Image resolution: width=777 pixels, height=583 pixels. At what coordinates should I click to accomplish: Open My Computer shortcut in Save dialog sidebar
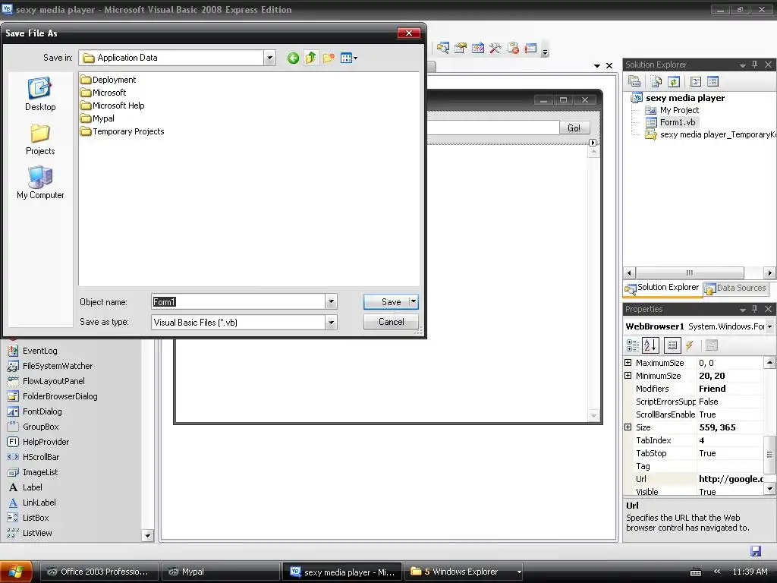point(40,183)
